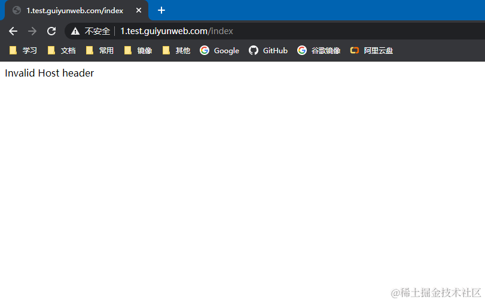
Task: Open the 文档 bookmarks folder
Action: point(62,50)
